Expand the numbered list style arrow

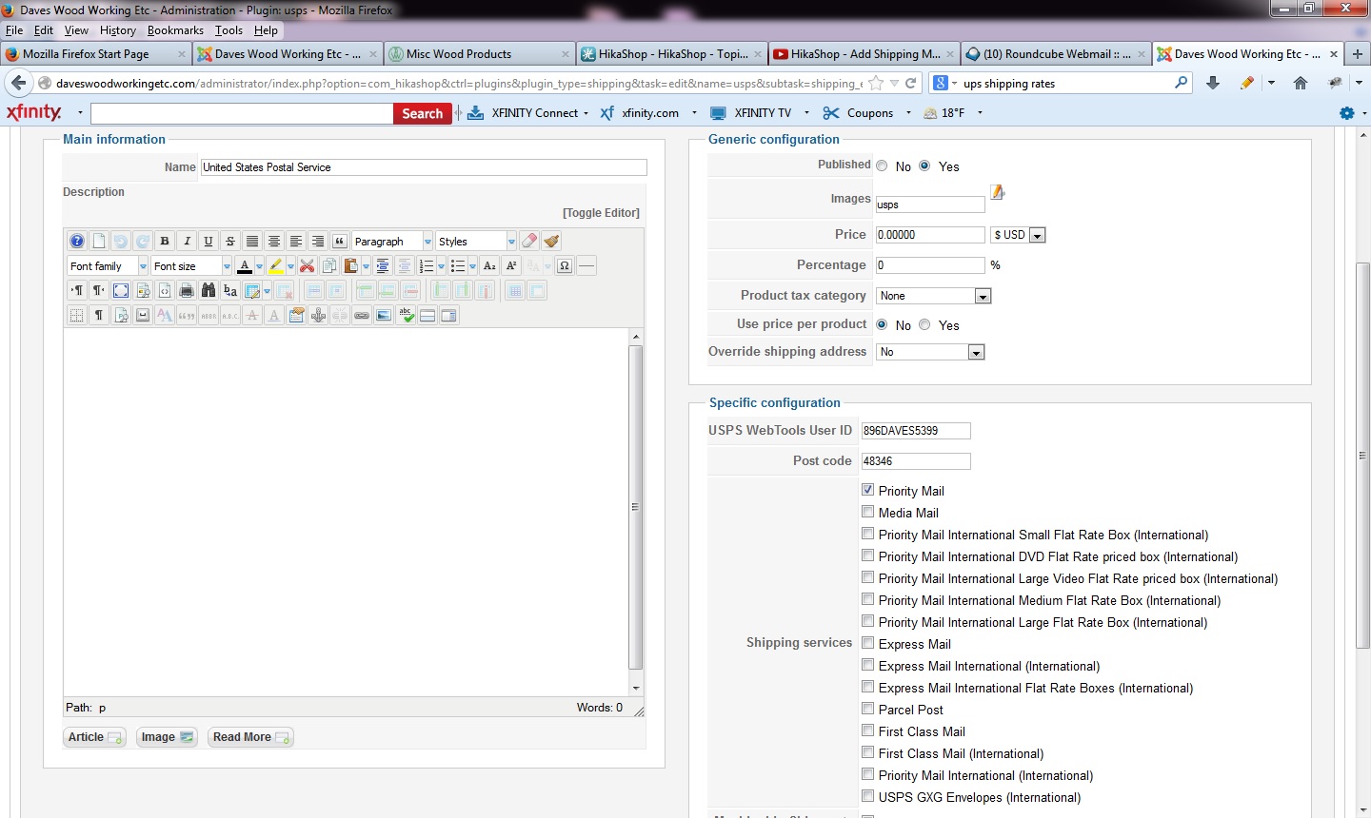pyautogui.click(x=441, y=266)
